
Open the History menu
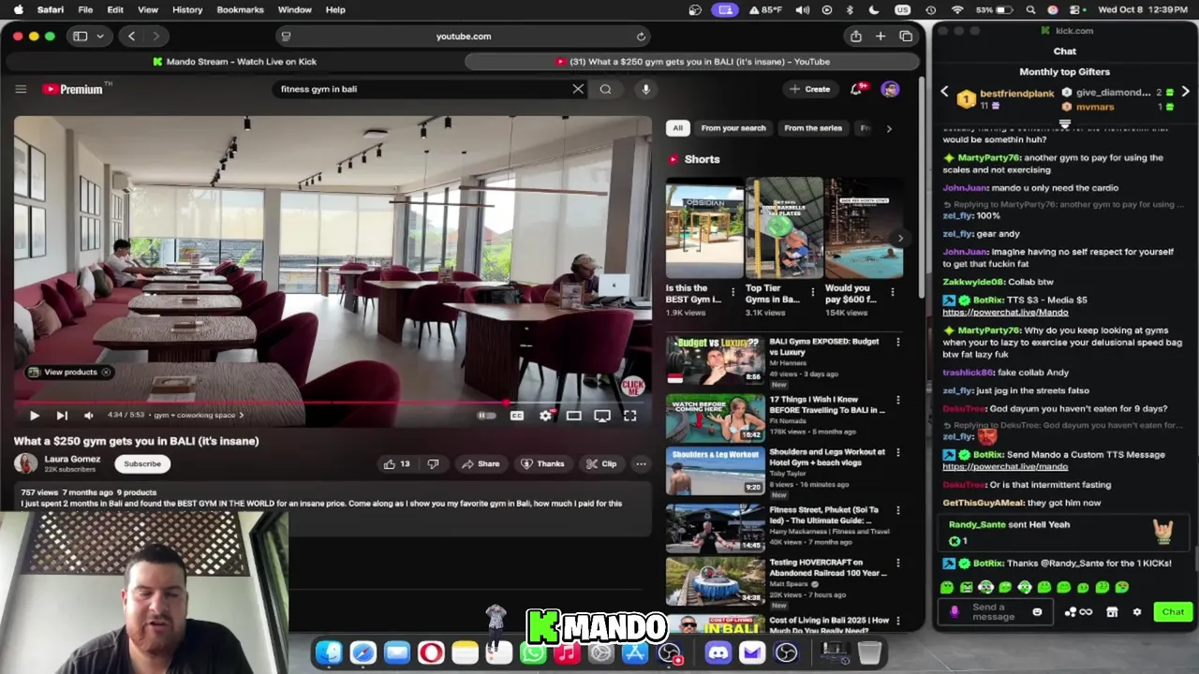click(x=187, y=9)
